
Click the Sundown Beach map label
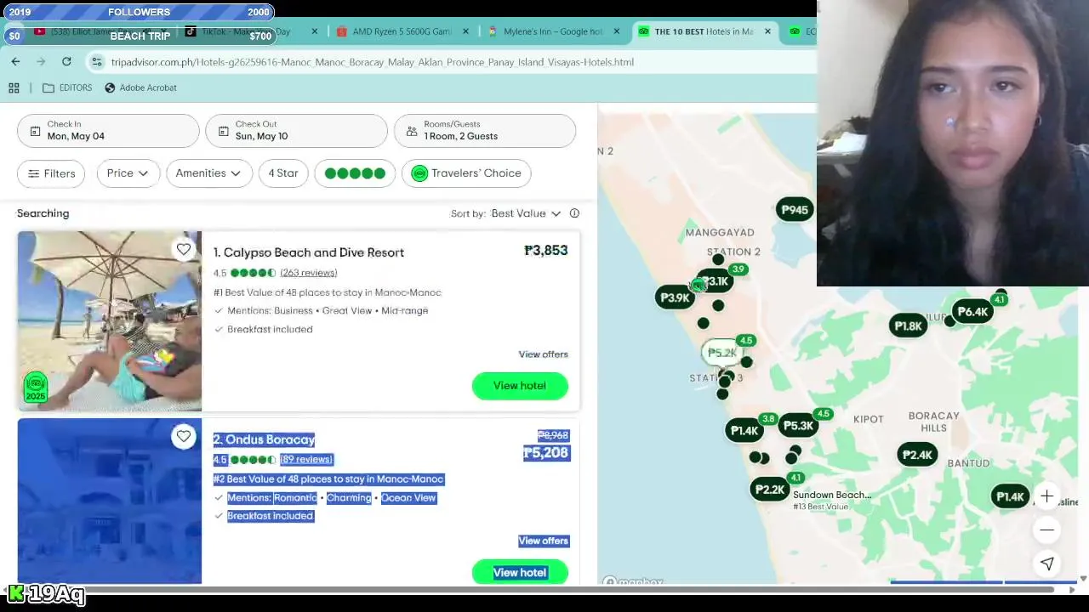(x=832, y=495)
